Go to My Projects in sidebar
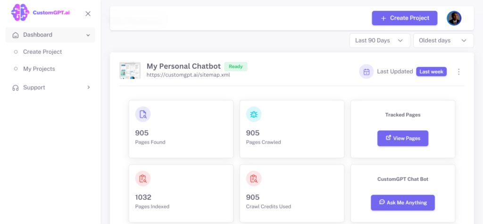This screenshot has width=483, height=224. pyautogui.click(x=39, y=69)
